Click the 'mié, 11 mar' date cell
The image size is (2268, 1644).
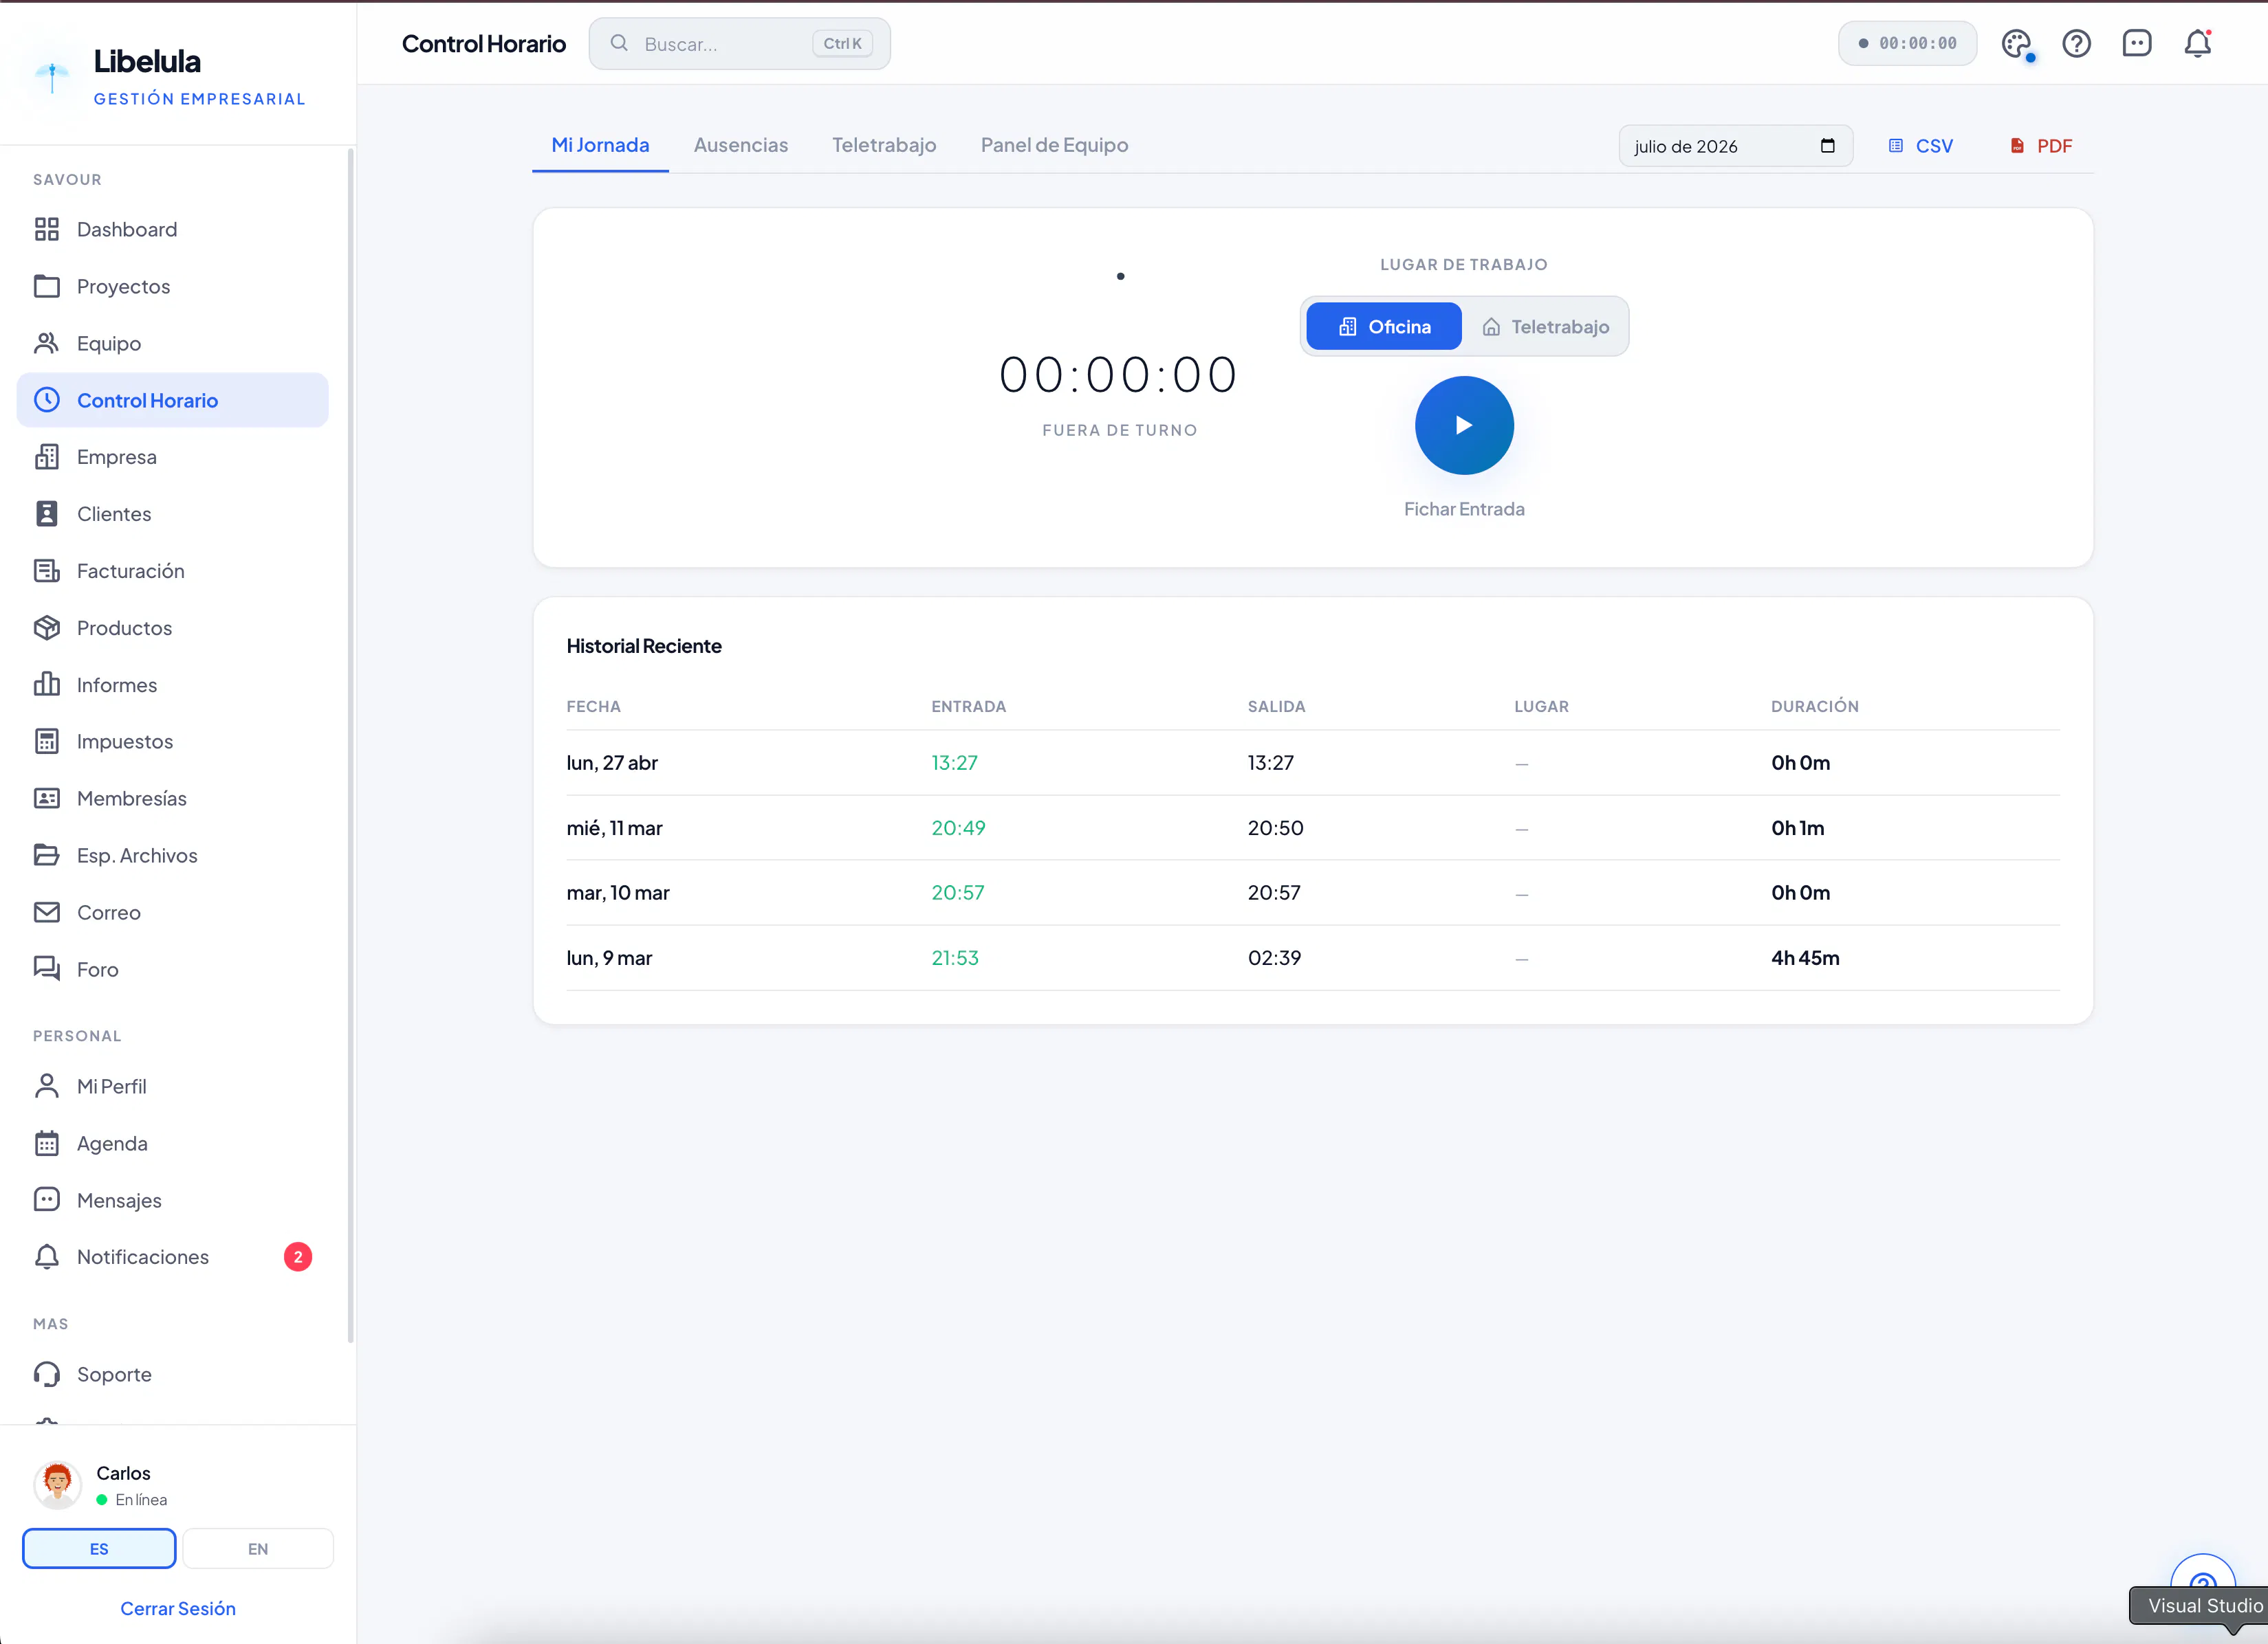pos(614,827)
